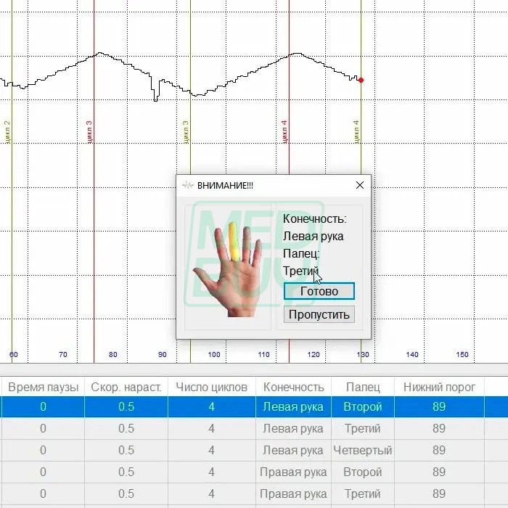Click the 'Второй' cell in Правая рука row
This screenshot has width=508, height=508.
(363, 472)
